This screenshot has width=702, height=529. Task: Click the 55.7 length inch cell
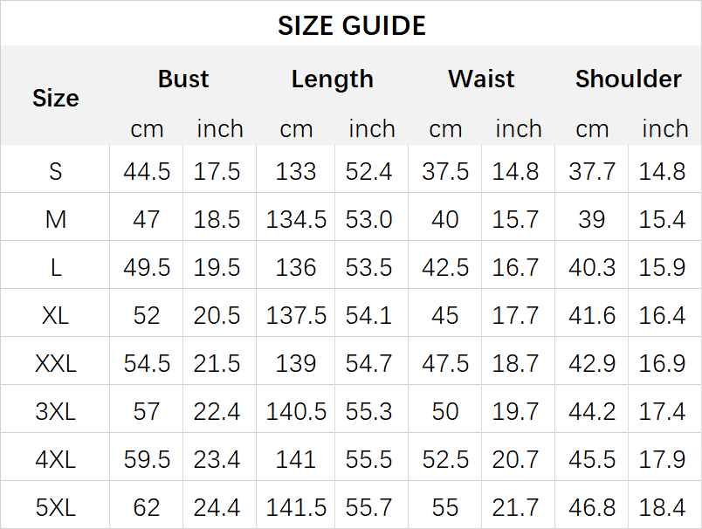[369, 507]
